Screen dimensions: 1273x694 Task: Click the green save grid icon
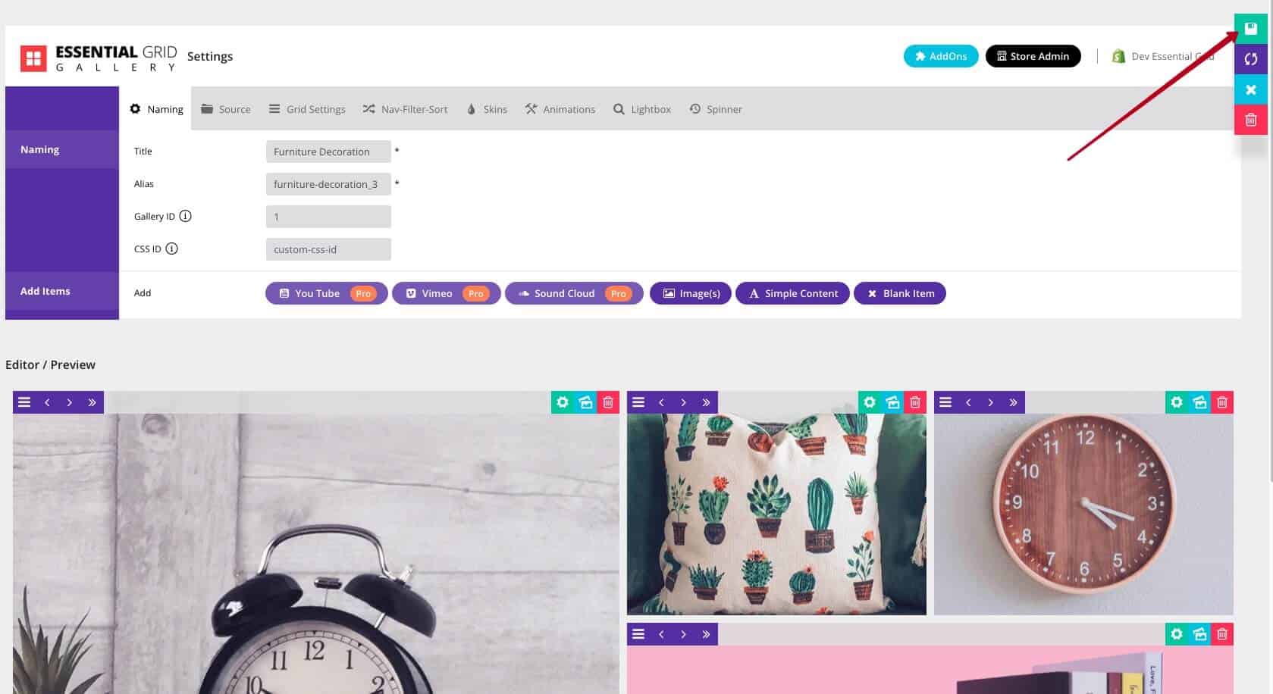(x=1250, y=29)
